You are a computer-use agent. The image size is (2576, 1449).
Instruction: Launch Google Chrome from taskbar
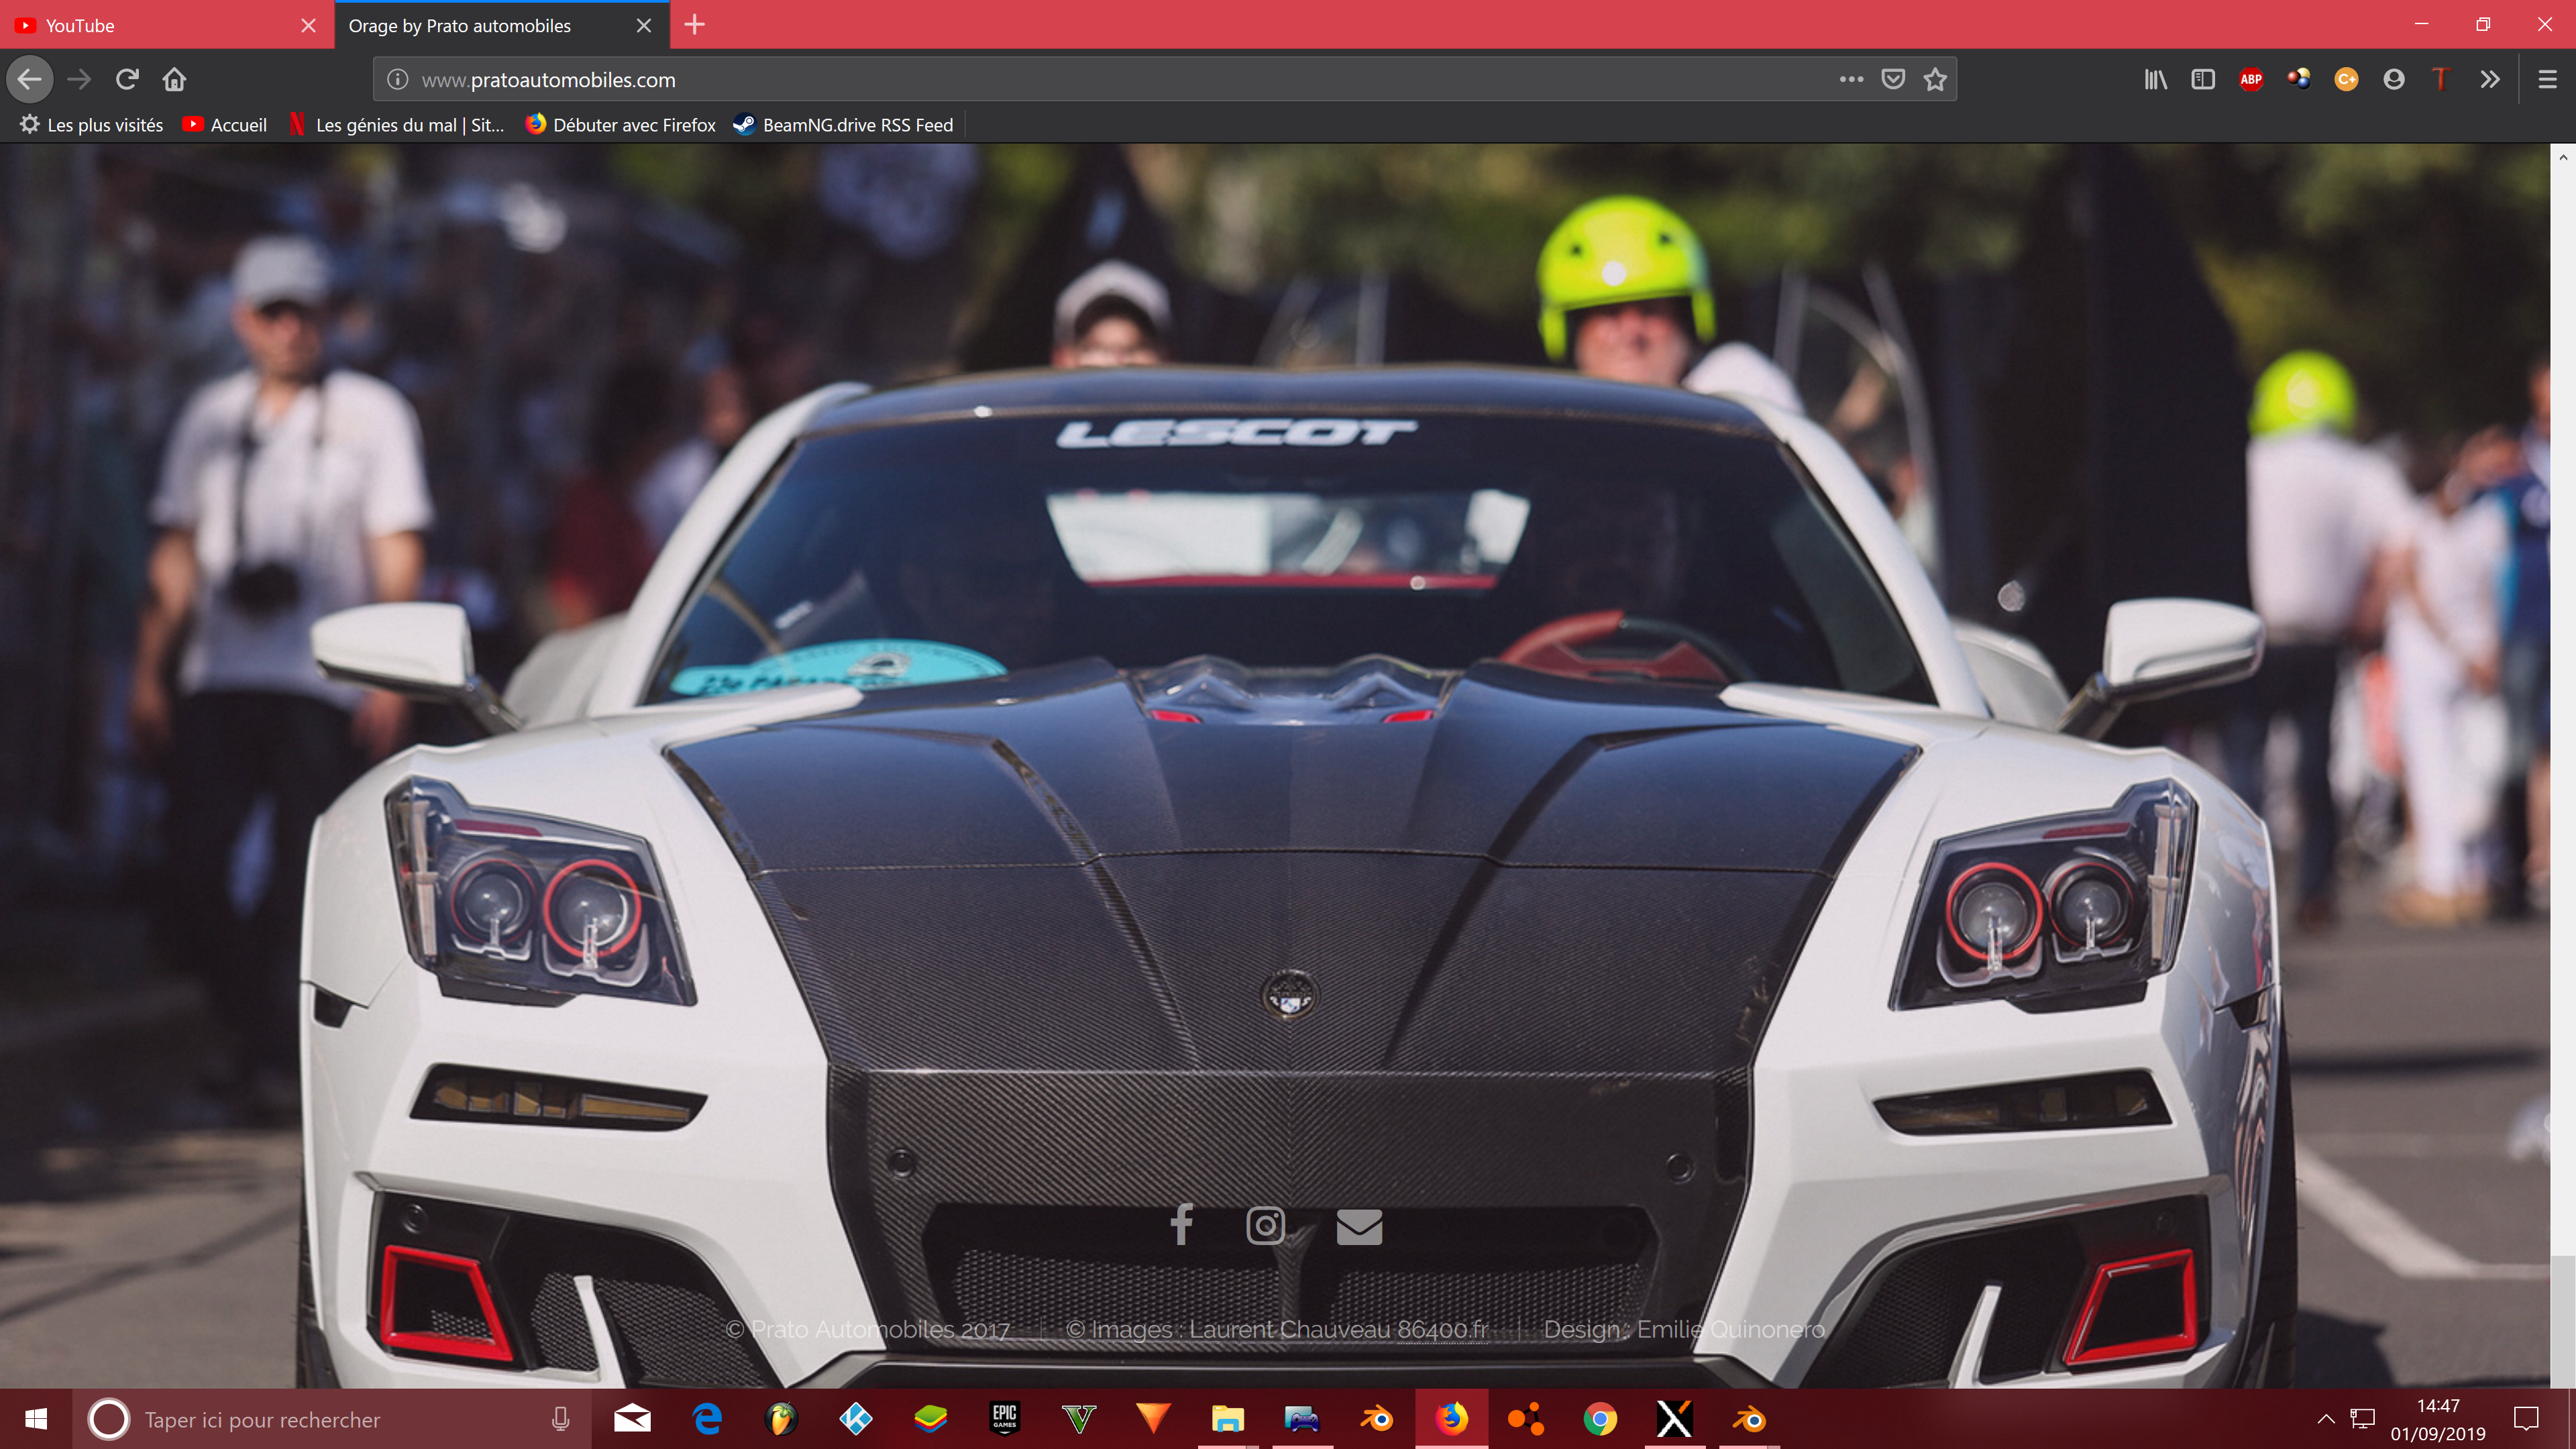pyautogui.click(x=1600, y=1419)
